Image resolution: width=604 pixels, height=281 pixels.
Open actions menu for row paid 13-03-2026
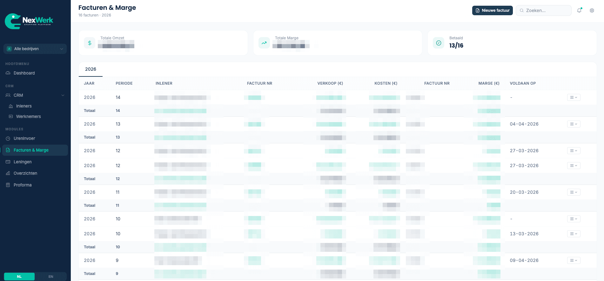574,234
